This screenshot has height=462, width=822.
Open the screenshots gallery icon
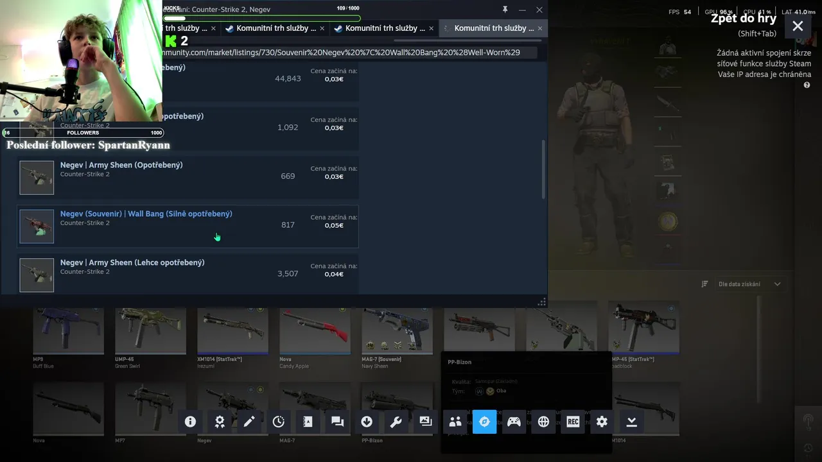426,422
